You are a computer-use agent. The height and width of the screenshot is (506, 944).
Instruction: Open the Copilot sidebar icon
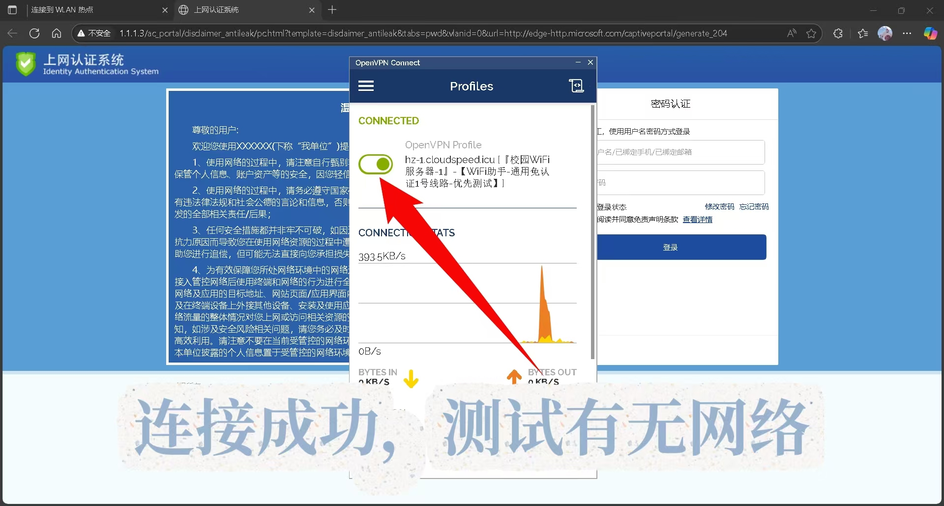[x=930, y=33]
